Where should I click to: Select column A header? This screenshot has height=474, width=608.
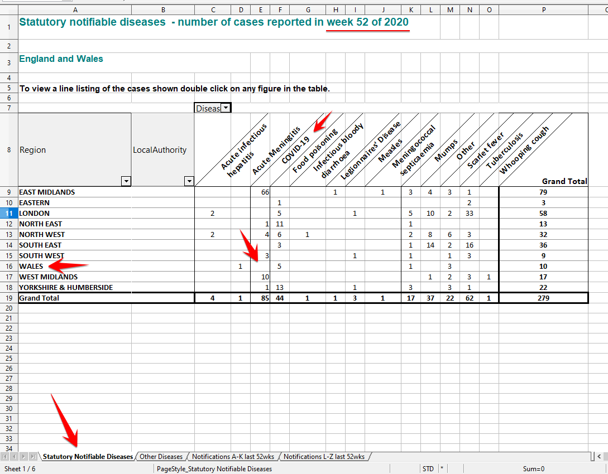(x=75, y=10)
